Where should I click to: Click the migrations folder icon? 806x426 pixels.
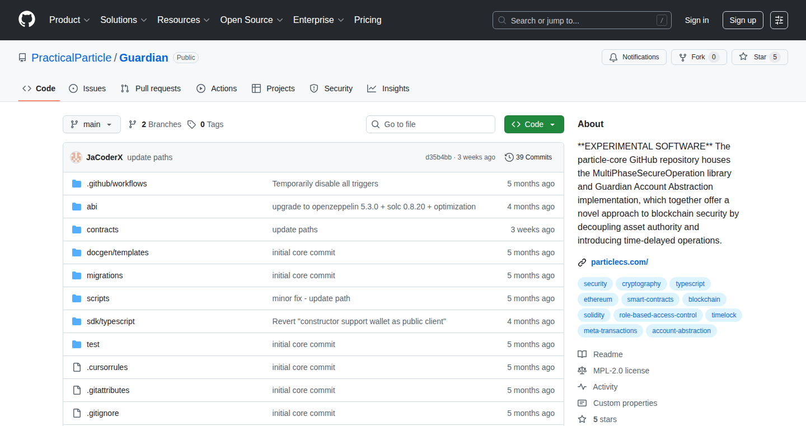[x=77, y=275]
